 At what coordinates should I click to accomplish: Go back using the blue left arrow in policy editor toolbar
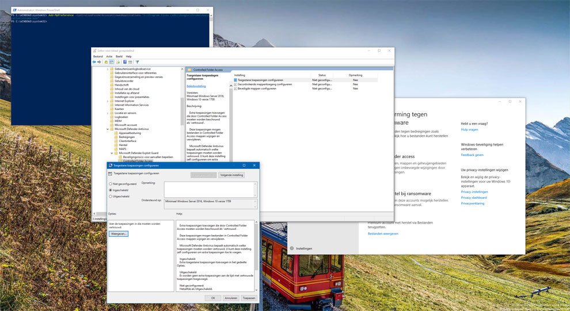click(94, 62)
